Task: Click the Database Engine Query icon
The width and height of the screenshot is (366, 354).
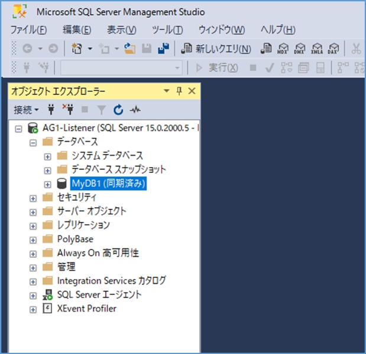Action: (266, 48)
